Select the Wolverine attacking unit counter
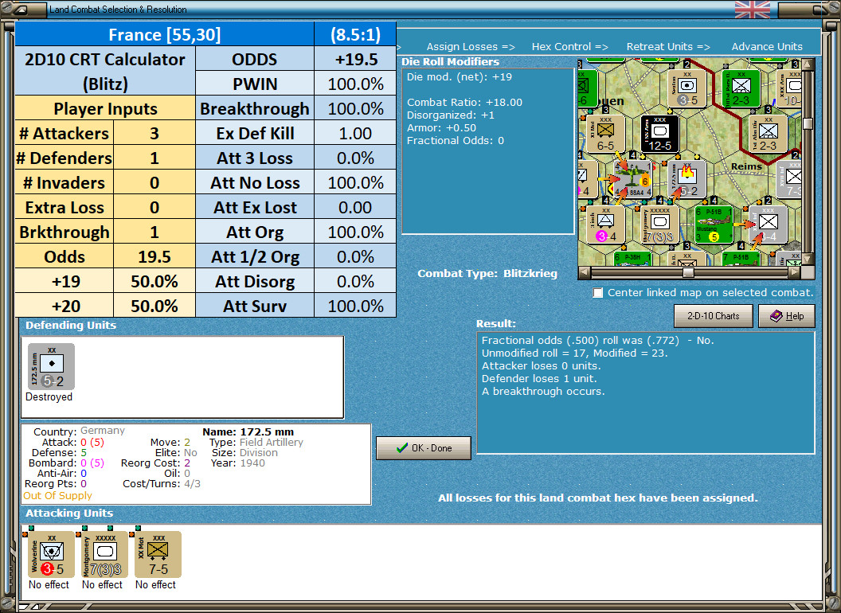This screenshot has height=613, width=841. [x=52, y=555]
